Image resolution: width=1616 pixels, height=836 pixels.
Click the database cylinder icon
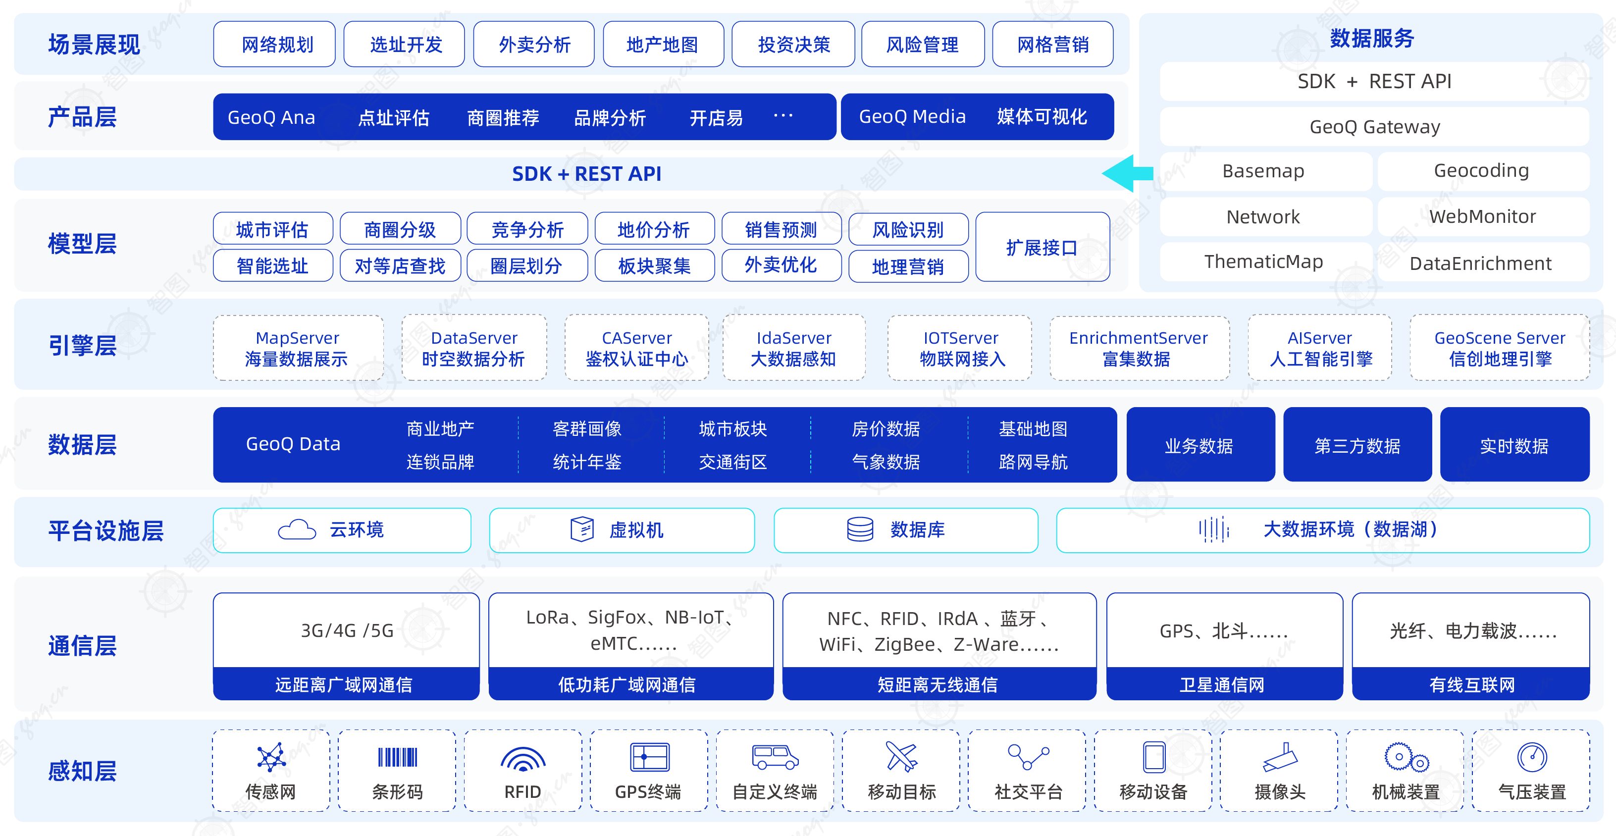point(859,529)
